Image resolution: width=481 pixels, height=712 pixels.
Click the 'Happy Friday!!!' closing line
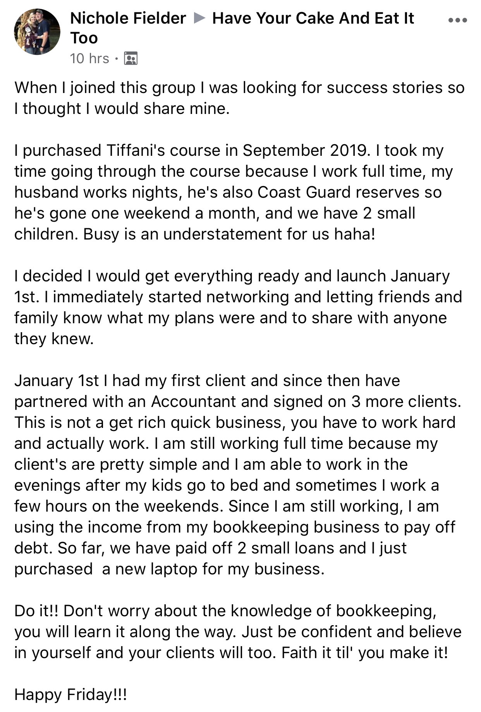[x=70, y=694]
